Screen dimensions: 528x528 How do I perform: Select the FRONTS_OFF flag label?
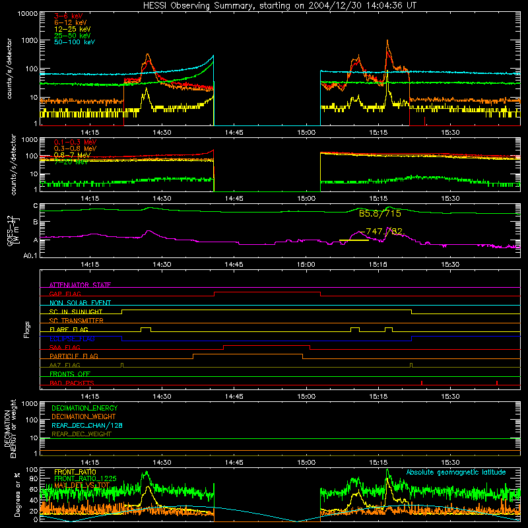pos(70,374)
